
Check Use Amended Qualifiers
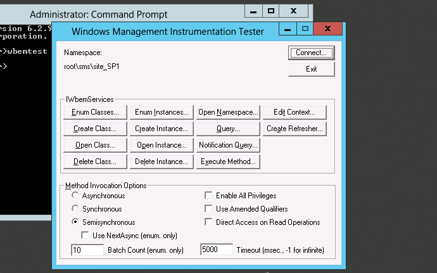[x=208, y=208]
